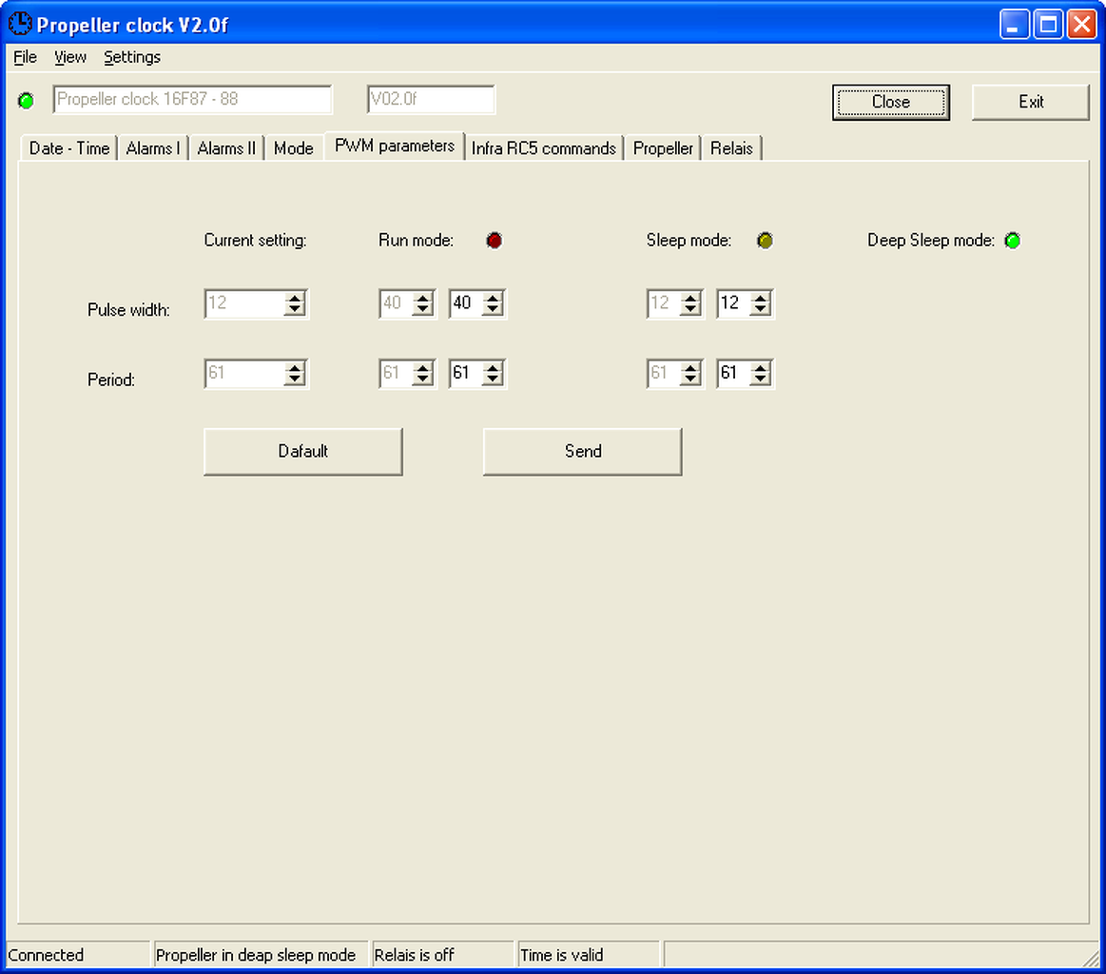The width and height of the screenshot is (1106, 974).
Task: Click the Current setting pulse width field
Action: (x=245, y=303)
